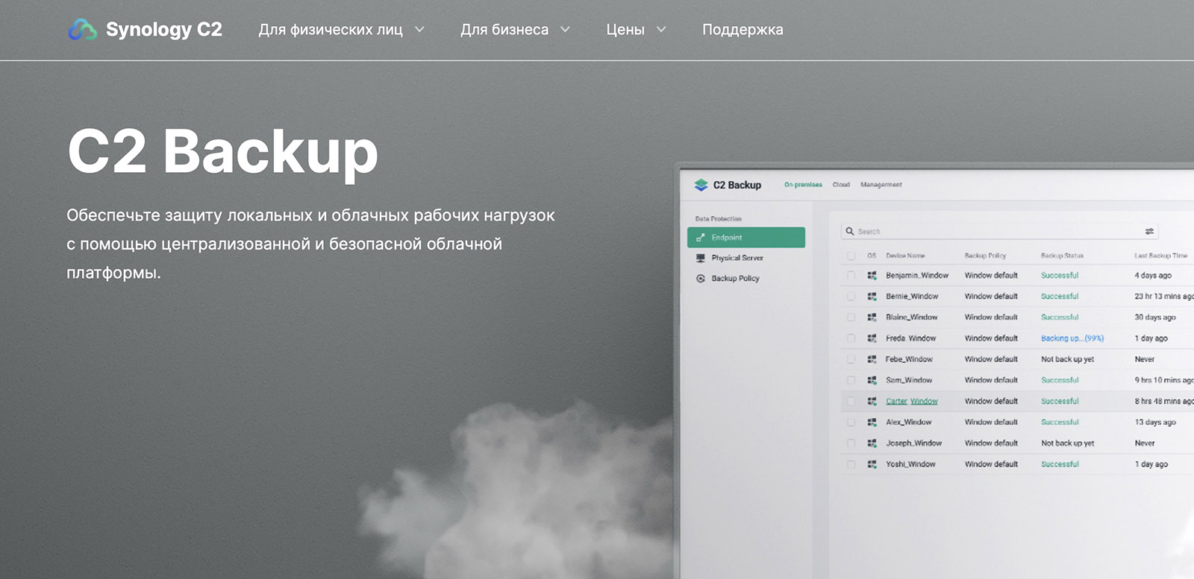Screen dimensions: 1194x579
Task: Open Backup Policy in the sidebar
Action: pyautogui.click(x=735, y=279)
